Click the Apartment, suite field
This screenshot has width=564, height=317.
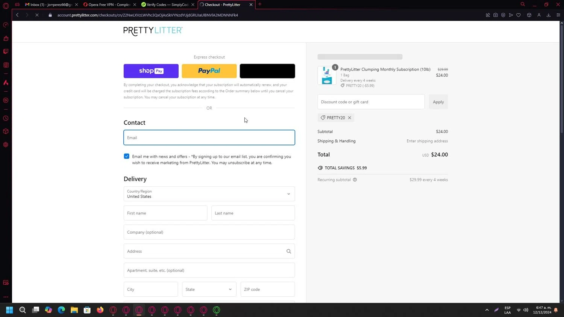pos(209,270)
